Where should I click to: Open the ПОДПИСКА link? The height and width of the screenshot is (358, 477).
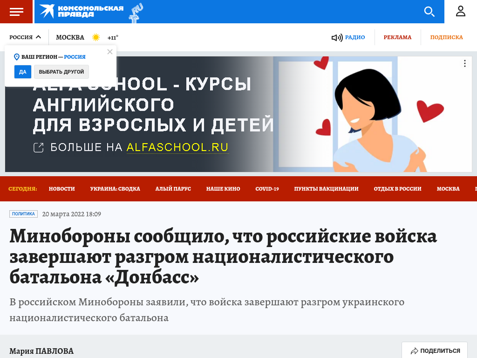point(446,37)
